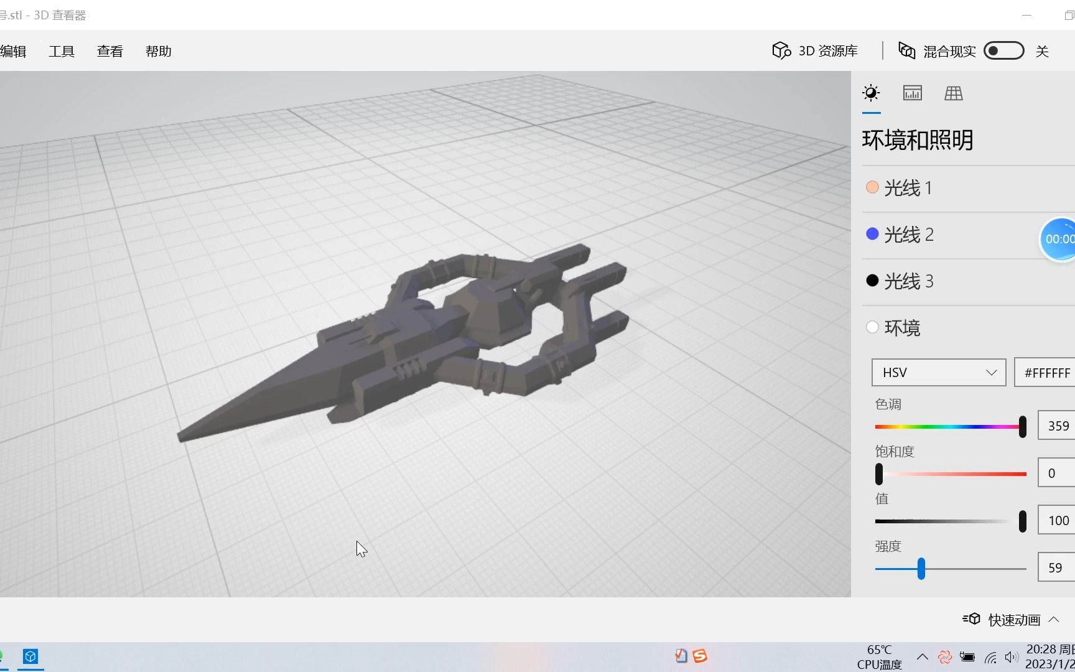Click the 光线 1 label

tap(908, 188)
